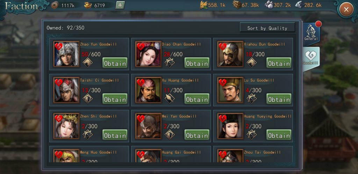Obtain Lu Su Goodwill

[279, 99]
